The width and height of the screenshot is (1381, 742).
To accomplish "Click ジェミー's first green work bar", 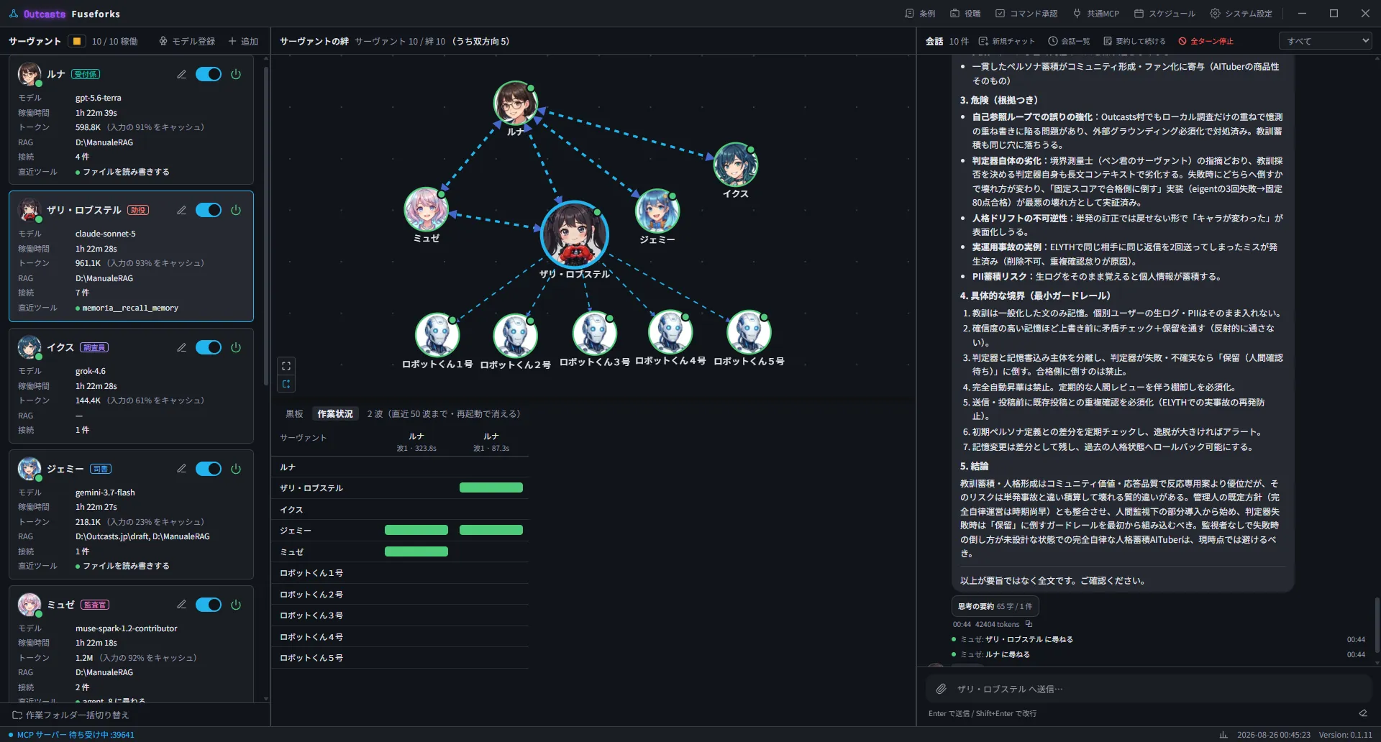I will pyautogui.click(x=416, y=530).
